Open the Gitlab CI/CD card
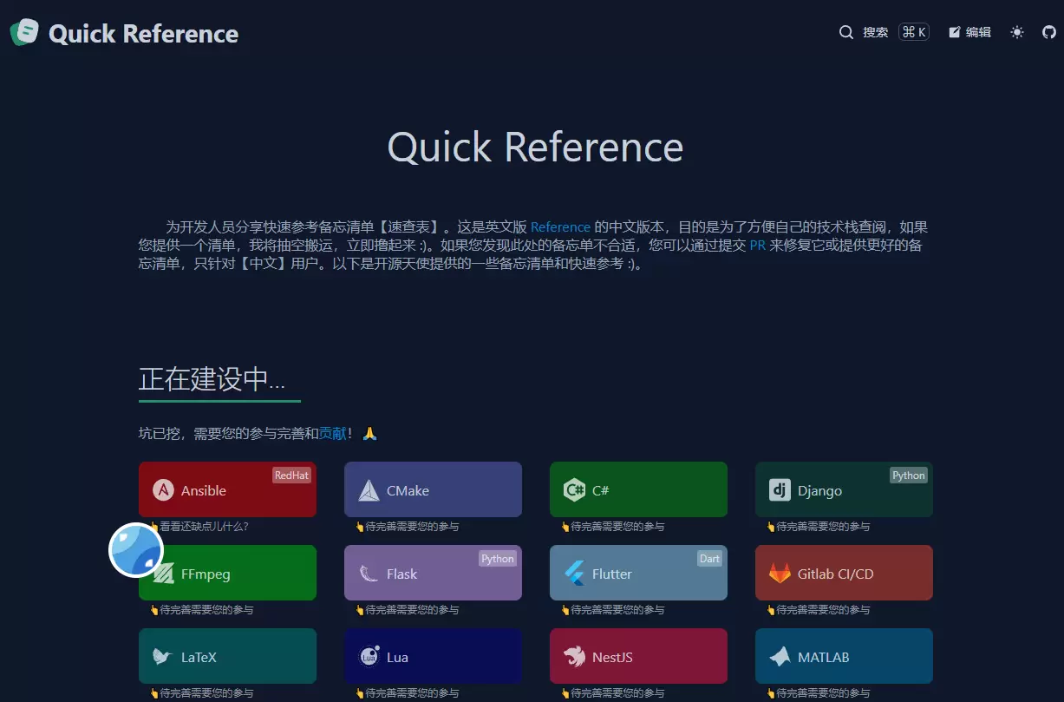 click(844, 573)
